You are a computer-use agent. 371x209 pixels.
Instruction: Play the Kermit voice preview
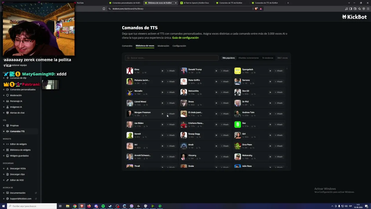point(162,135)
